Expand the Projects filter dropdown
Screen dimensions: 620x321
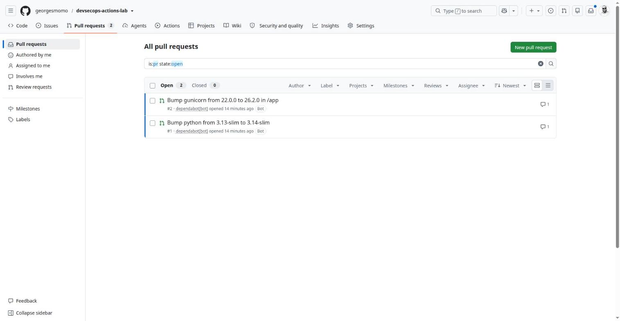(361, 86)
